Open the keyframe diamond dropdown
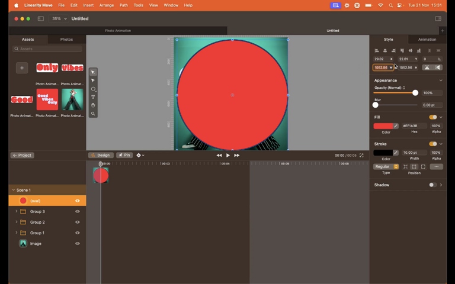Viewport: 455px width, 284px height. tap(140, 156)
